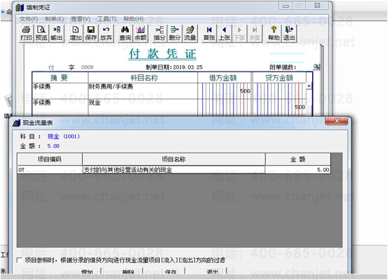Click the voucher table scrollbar up arrow

point(309,86)
